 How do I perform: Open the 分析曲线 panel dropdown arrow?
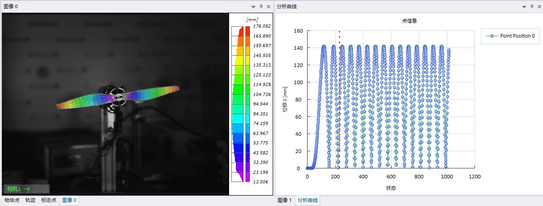pyautogui.click(x=524, y=7)
